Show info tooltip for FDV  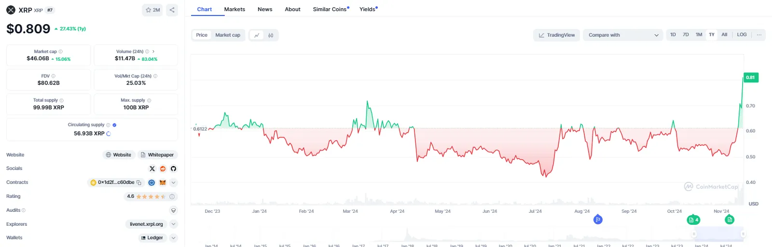(53, 76)
